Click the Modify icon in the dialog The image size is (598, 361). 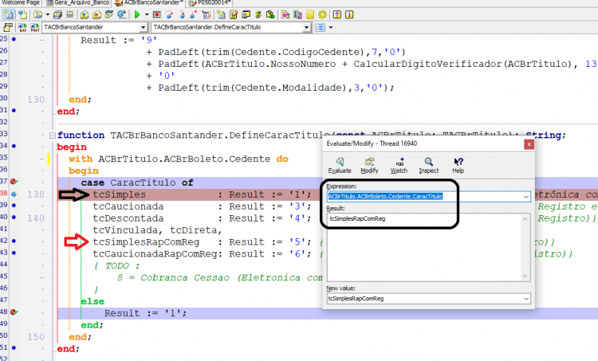tap(369, 166)
